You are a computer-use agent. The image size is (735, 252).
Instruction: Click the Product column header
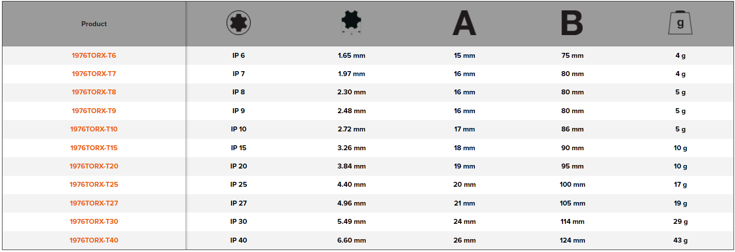pyautogui.click(x=94, y=24)
